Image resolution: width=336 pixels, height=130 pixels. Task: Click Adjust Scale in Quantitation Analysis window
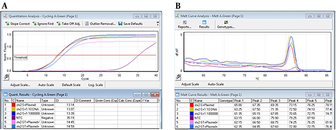click(x=20, y=85)
